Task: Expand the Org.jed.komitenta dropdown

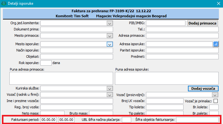Action: click(110, 23)
